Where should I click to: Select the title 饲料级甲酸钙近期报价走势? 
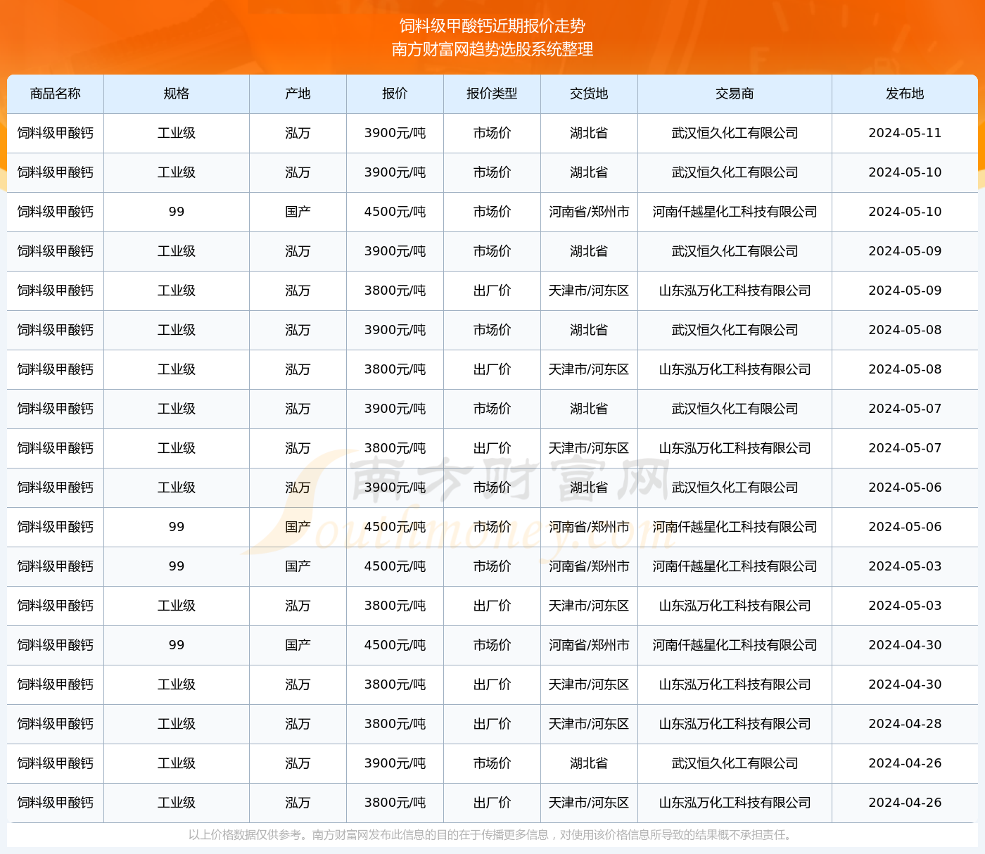point(493,26)
